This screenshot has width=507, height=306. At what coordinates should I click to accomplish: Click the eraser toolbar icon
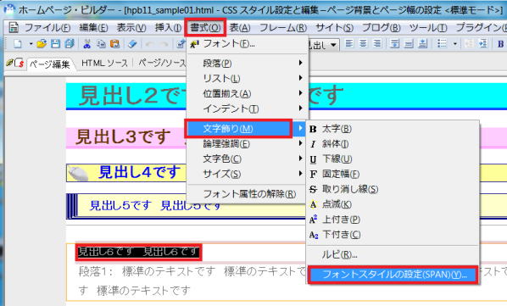tap(132, 43)
